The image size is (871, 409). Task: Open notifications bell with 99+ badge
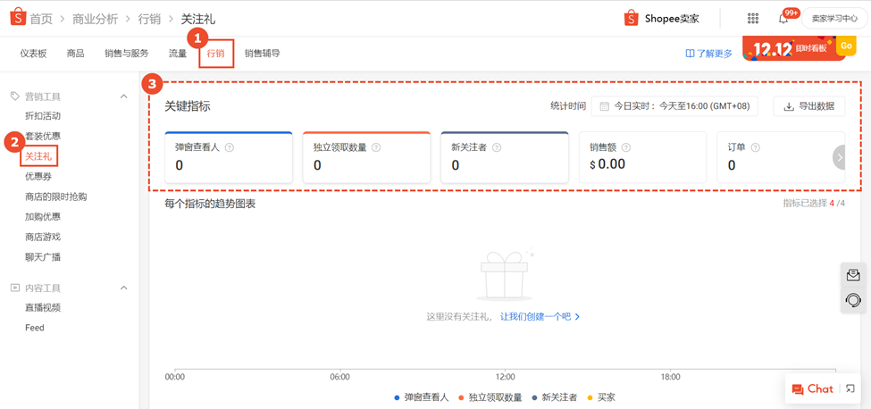(783, 18)
